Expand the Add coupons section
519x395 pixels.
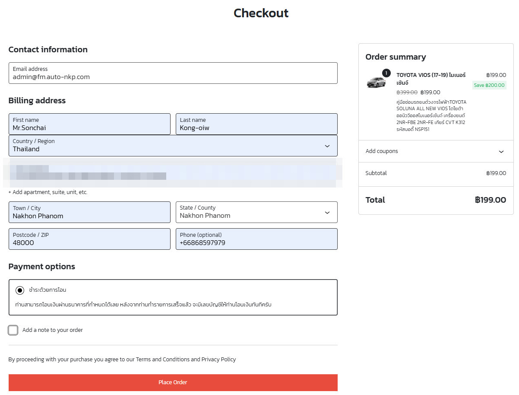pyautogui.click(x=436, y=151)
